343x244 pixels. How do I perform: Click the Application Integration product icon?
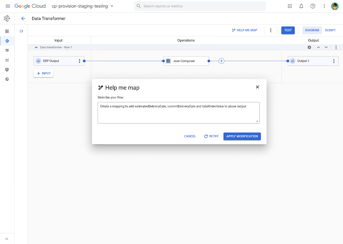[7, 19]
